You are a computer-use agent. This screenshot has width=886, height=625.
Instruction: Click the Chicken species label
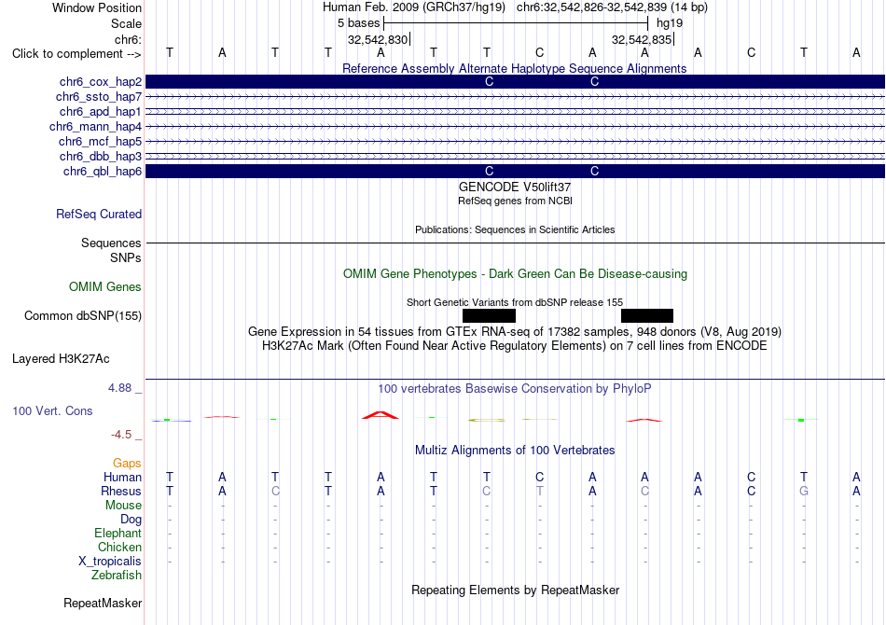pyautogui.click(x=119, y=548)
